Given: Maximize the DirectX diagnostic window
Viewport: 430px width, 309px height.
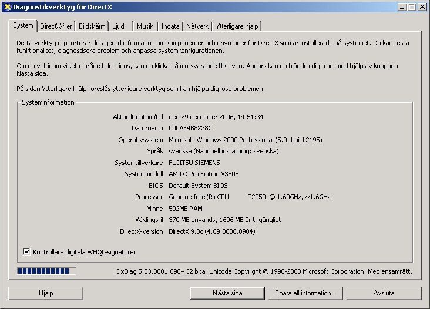Looking at the screenshot, I should 411,7.
